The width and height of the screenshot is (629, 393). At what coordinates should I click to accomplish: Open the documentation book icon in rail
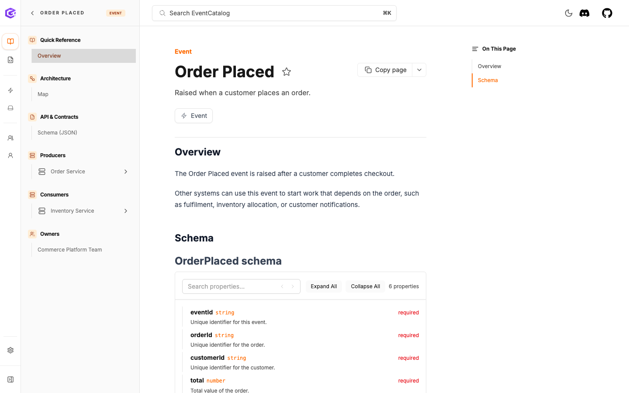(x=10, y=41)
